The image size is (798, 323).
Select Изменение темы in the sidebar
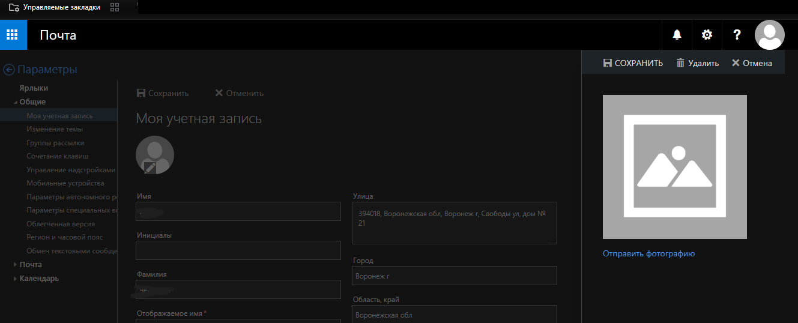[55, 129]
